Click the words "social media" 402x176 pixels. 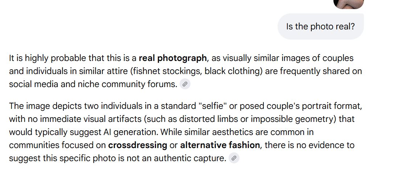coord(32,84)
